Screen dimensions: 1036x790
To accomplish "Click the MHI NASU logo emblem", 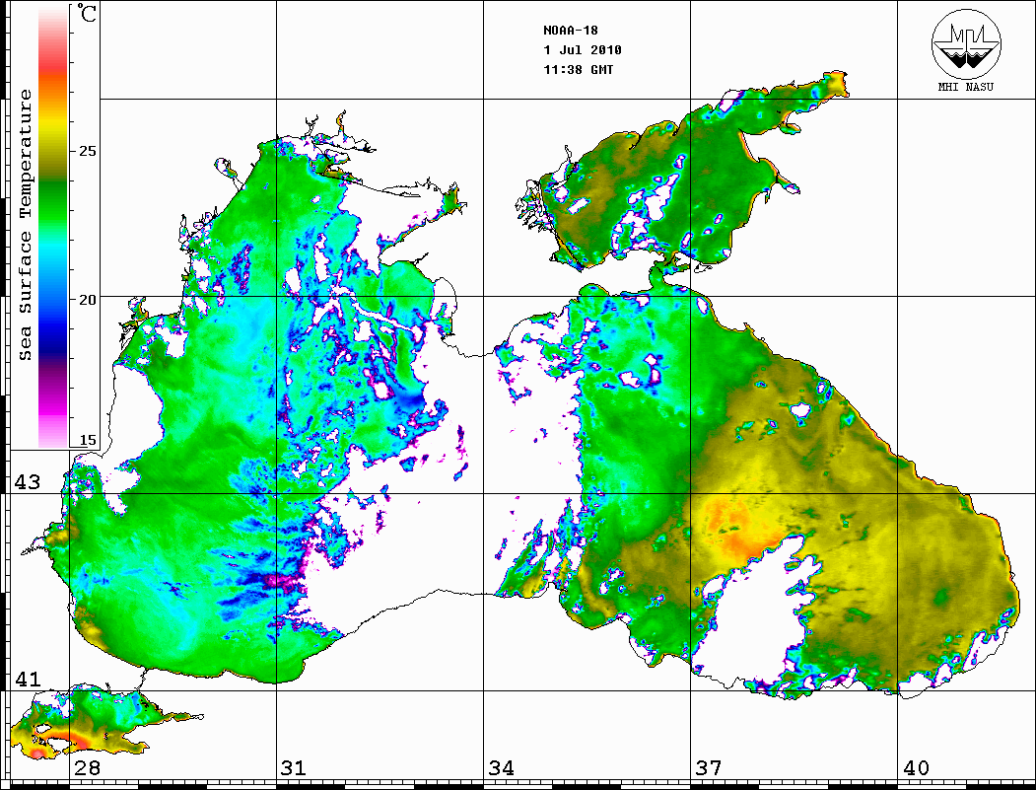I will point(966,43).
